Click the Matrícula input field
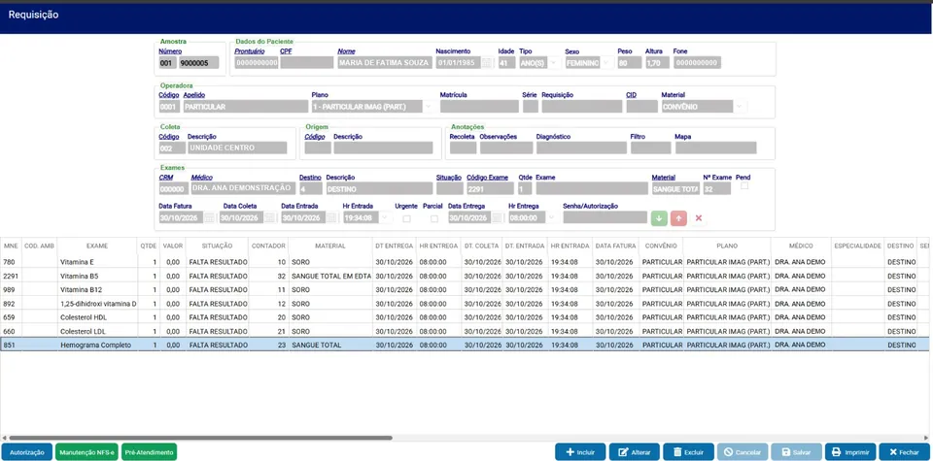Image resolution: width=933 pixels, height=461 pixels. [479, 107]
